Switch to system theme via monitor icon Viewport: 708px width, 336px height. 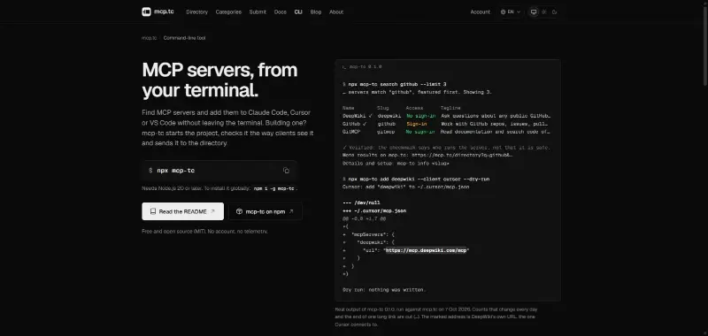click(534, 12)
